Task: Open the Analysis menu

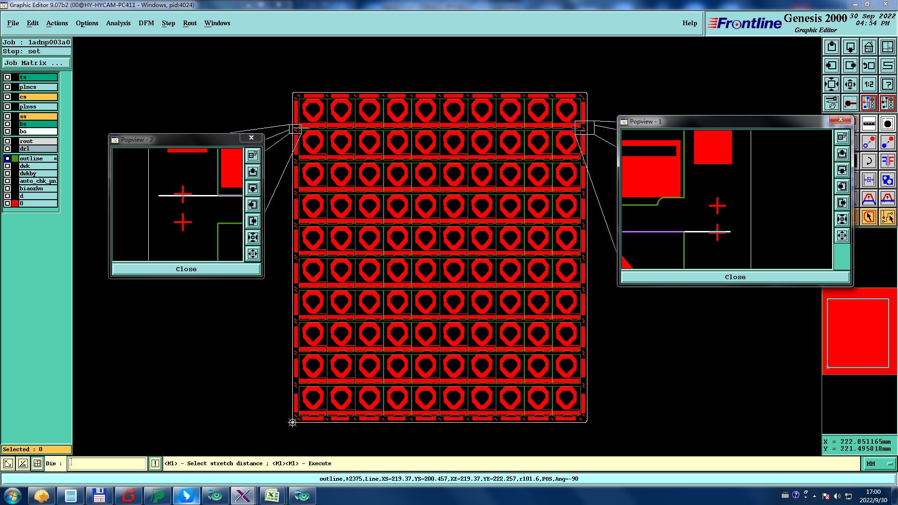Action: 118,23
